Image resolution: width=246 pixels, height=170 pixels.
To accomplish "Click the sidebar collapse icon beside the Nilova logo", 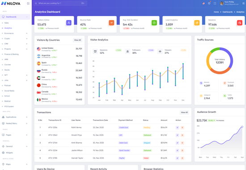I will tap(28, 4).
